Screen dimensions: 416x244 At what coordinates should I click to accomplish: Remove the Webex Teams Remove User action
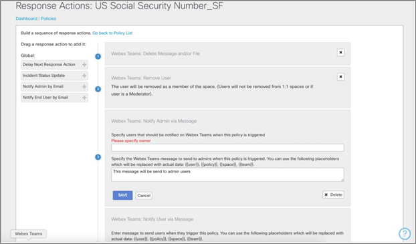[340, 77]
